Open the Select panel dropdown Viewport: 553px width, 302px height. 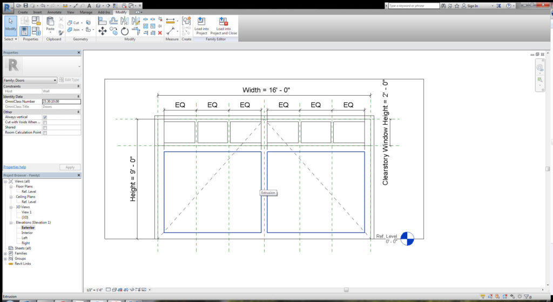(x=11, y=39)
